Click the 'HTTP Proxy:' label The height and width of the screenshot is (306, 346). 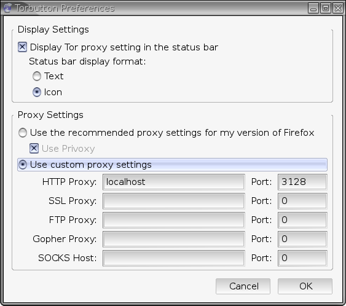pyautogui.click(x=69, y=182)
